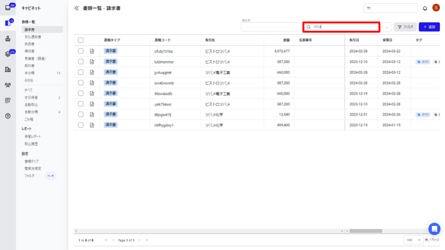Open 自動分類 in the sidebar
This screenshot has width=445, height=250.
(x=31, y=112)
